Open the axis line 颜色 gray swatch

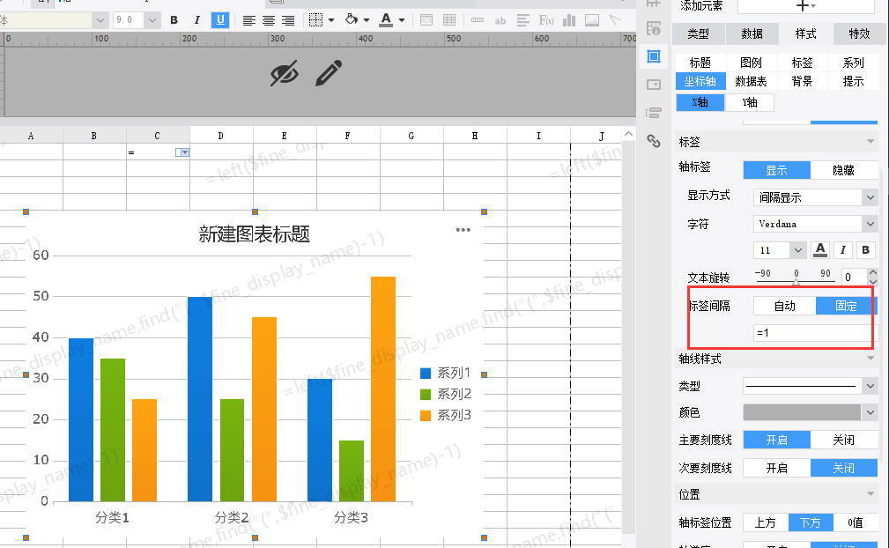point(803,412)
